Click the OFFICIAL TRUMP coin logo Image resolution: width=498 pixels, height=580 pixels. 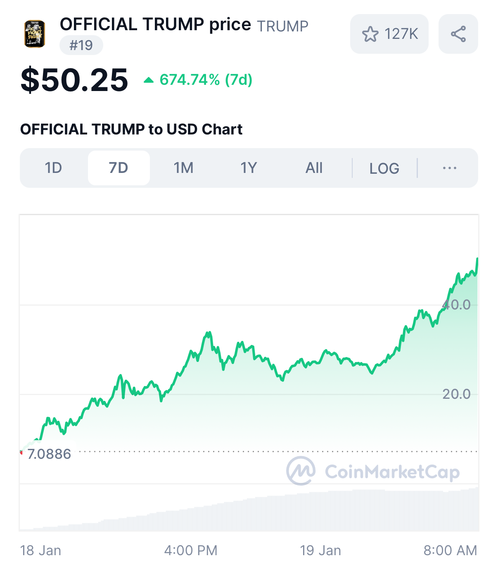pyautogui.click(x=35, y=34)
